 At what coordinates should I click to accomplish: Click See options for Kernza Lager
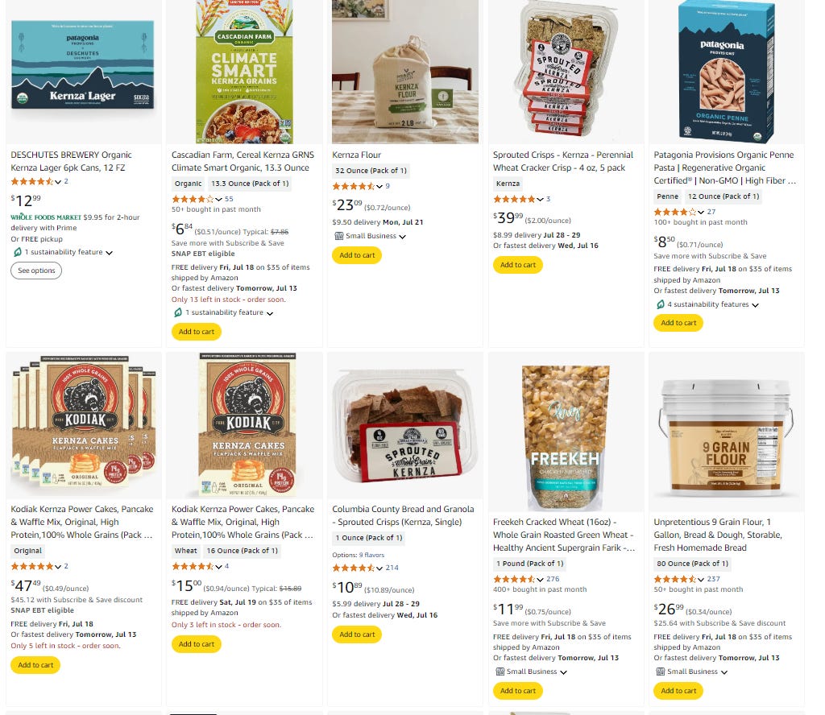pyautogui.click(x=36, y=271)
